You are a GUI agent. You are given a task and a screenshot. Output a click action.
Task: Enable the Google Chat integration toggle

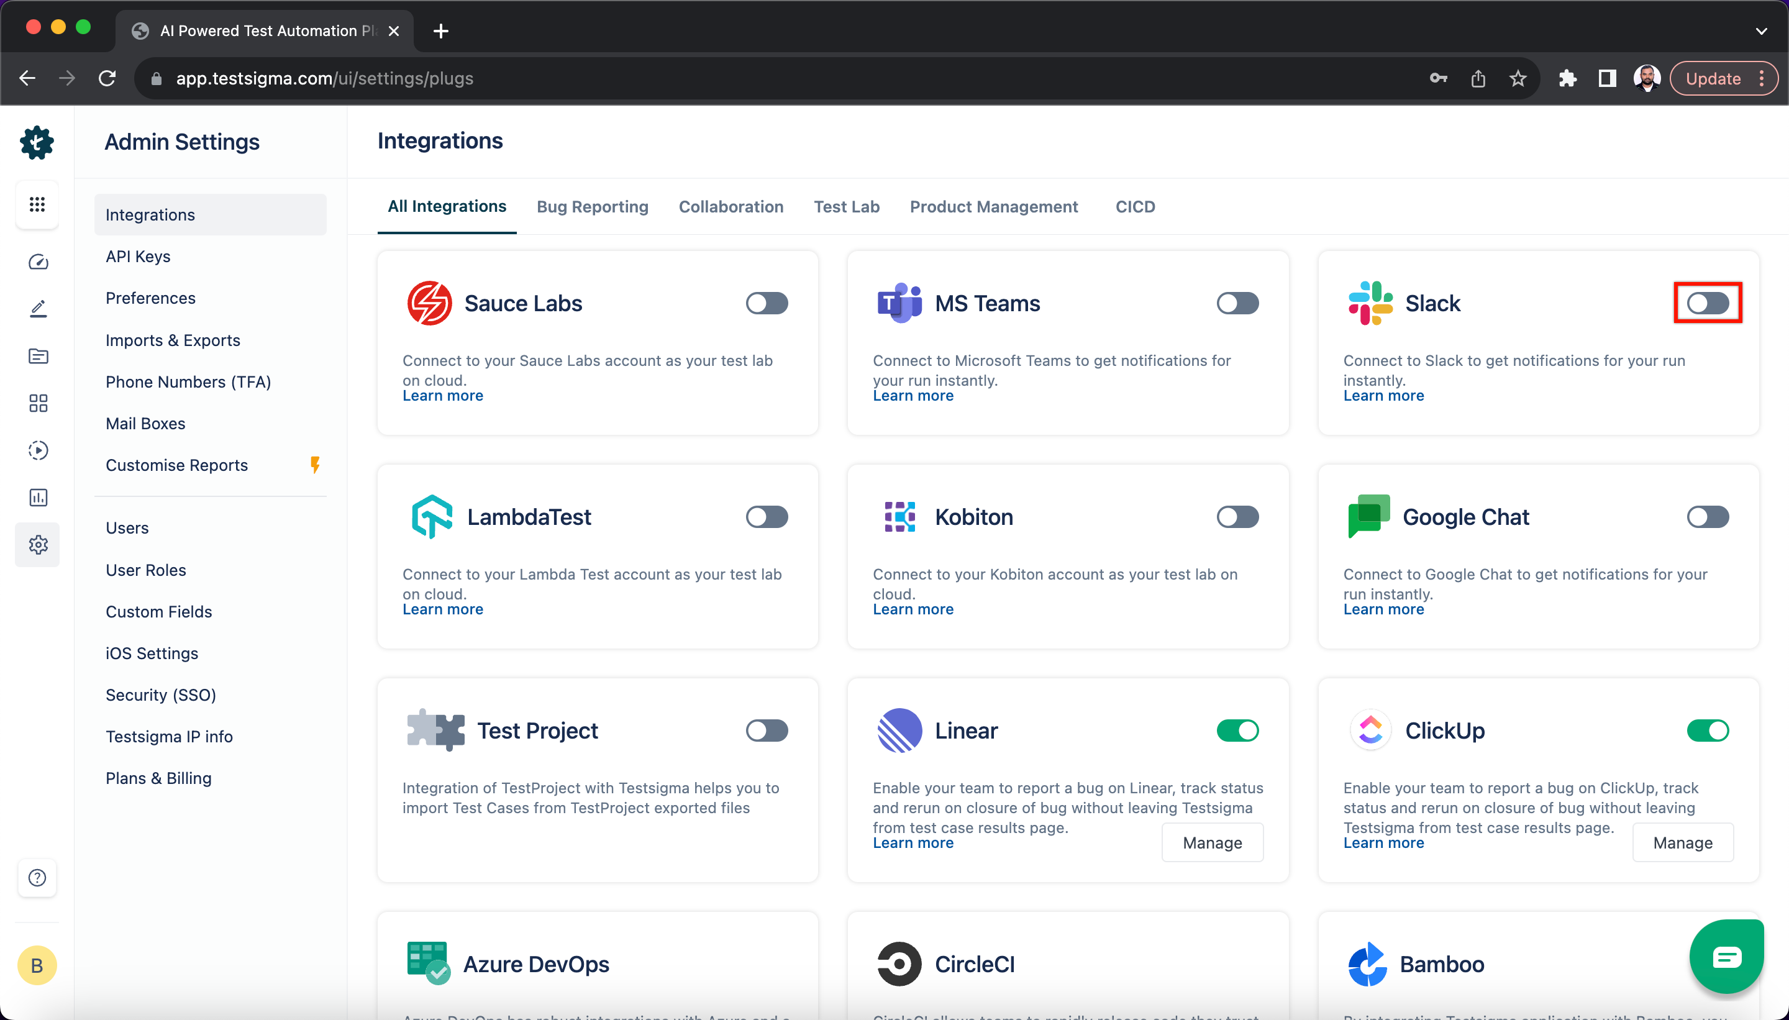[1708, 517]
